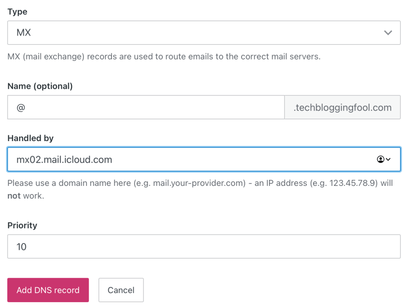Click the mail.your-provider.com example text
The image size is (418, 307).
200,183
